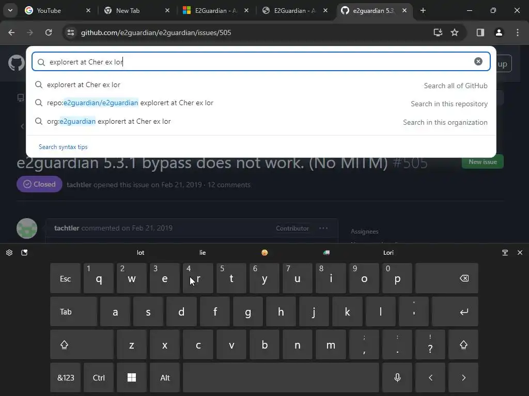529x396 pixels.
Task: Tap the question mark key
Action: click(x=430, y=344)
